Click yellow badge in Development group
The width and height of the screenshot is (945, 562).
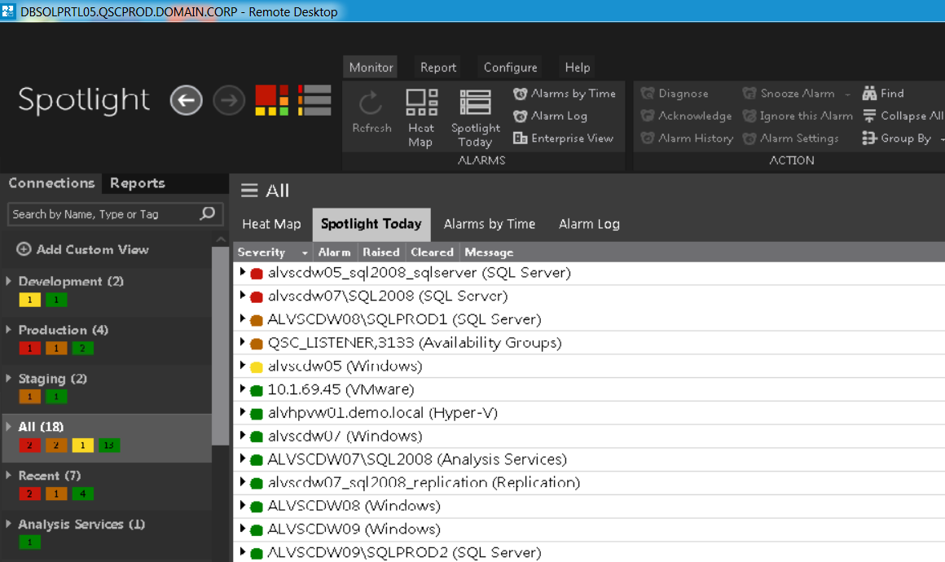click(x=29, y=300)
